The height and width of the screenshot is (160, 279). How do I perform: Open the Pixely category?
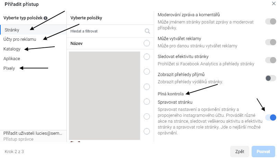9,68
